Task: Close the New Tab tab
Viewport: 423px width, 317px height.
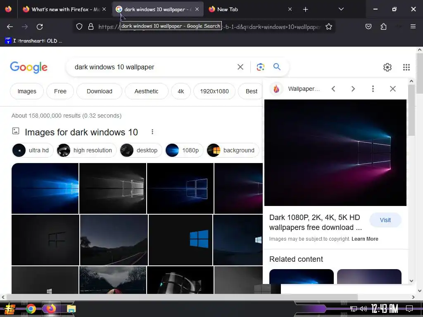Action: [290, 9]
